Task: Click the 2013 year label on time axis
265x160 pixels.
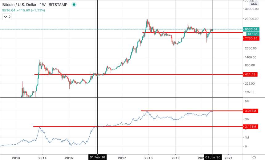Action: tap(16, 158)
